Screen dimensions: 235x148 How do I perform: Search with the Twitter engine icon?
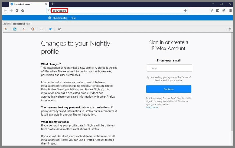coord(50,29)
